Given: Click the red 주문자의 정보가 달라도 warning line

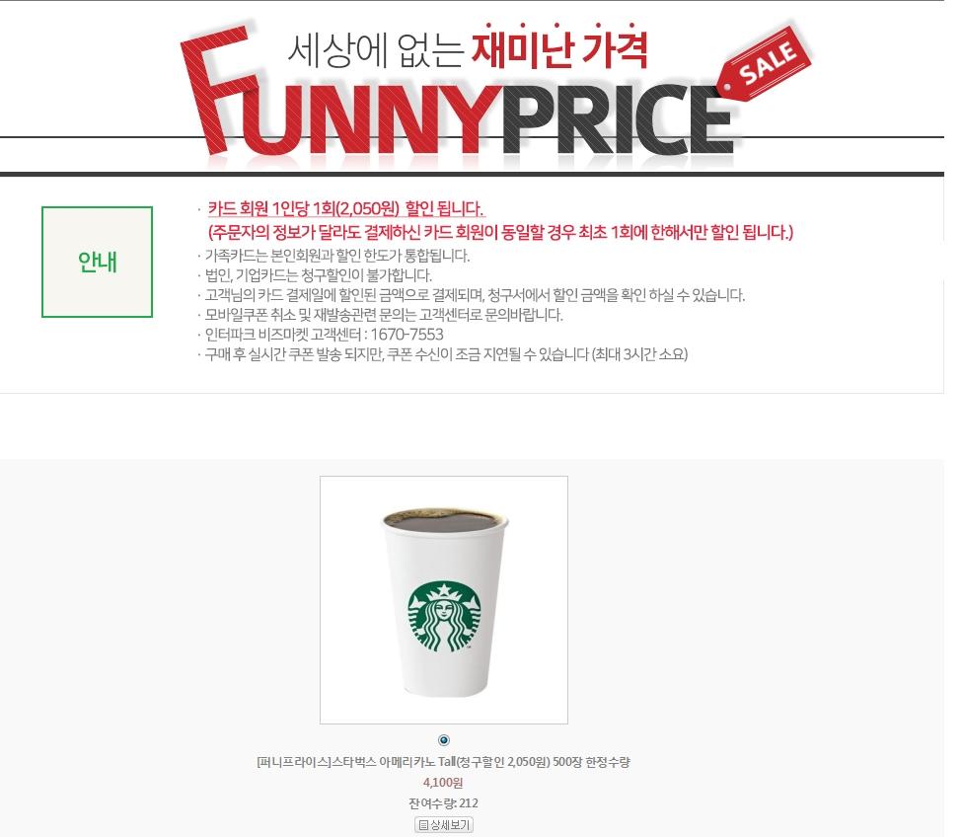Looking at the screenshot, I should pos(500,233).
